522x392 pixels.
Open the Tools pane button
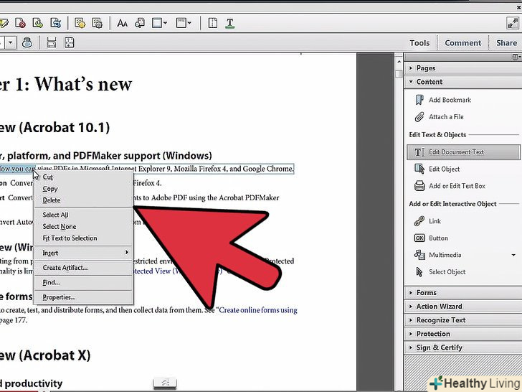pos(419,42)
